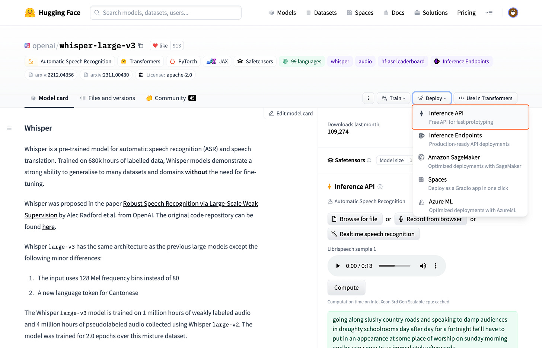Click the PyTorch library tag
Screen dimensions: 542x348
pos(184,61)
